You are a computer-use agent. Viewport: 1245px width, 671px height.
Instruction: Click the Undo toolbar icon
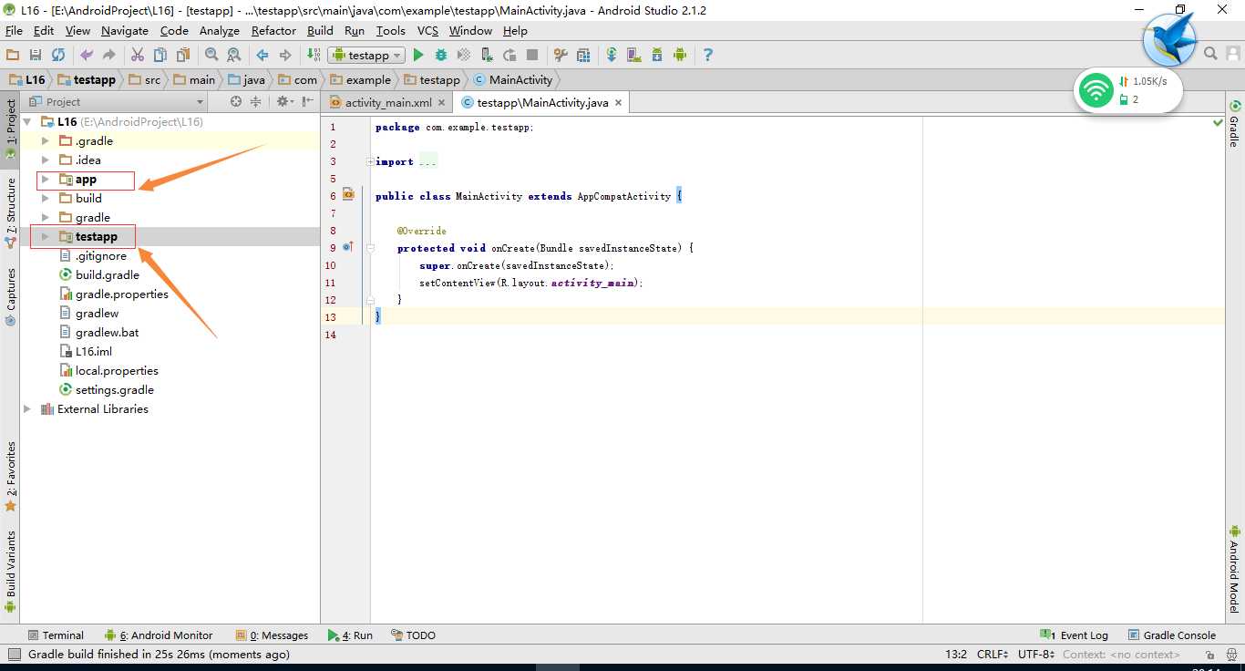coord(87,55)
